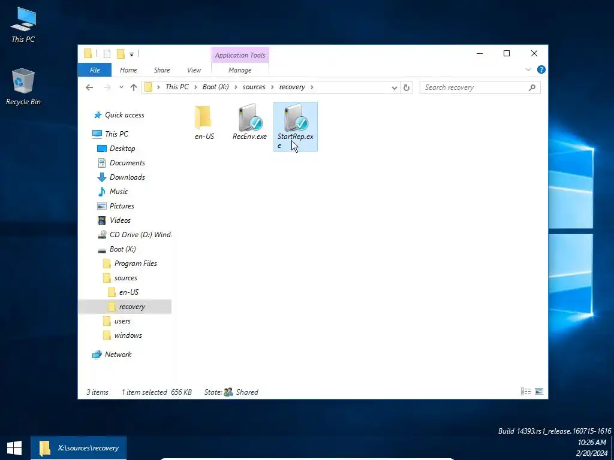Open Pictures in navigation pane
Image resolution: width=614 pixels, height=460 pixels.
pos(116,206)
